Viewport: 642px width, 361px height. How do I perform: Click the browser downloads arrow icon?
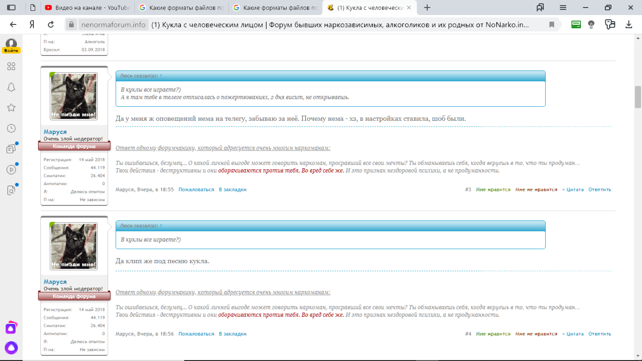629,24
